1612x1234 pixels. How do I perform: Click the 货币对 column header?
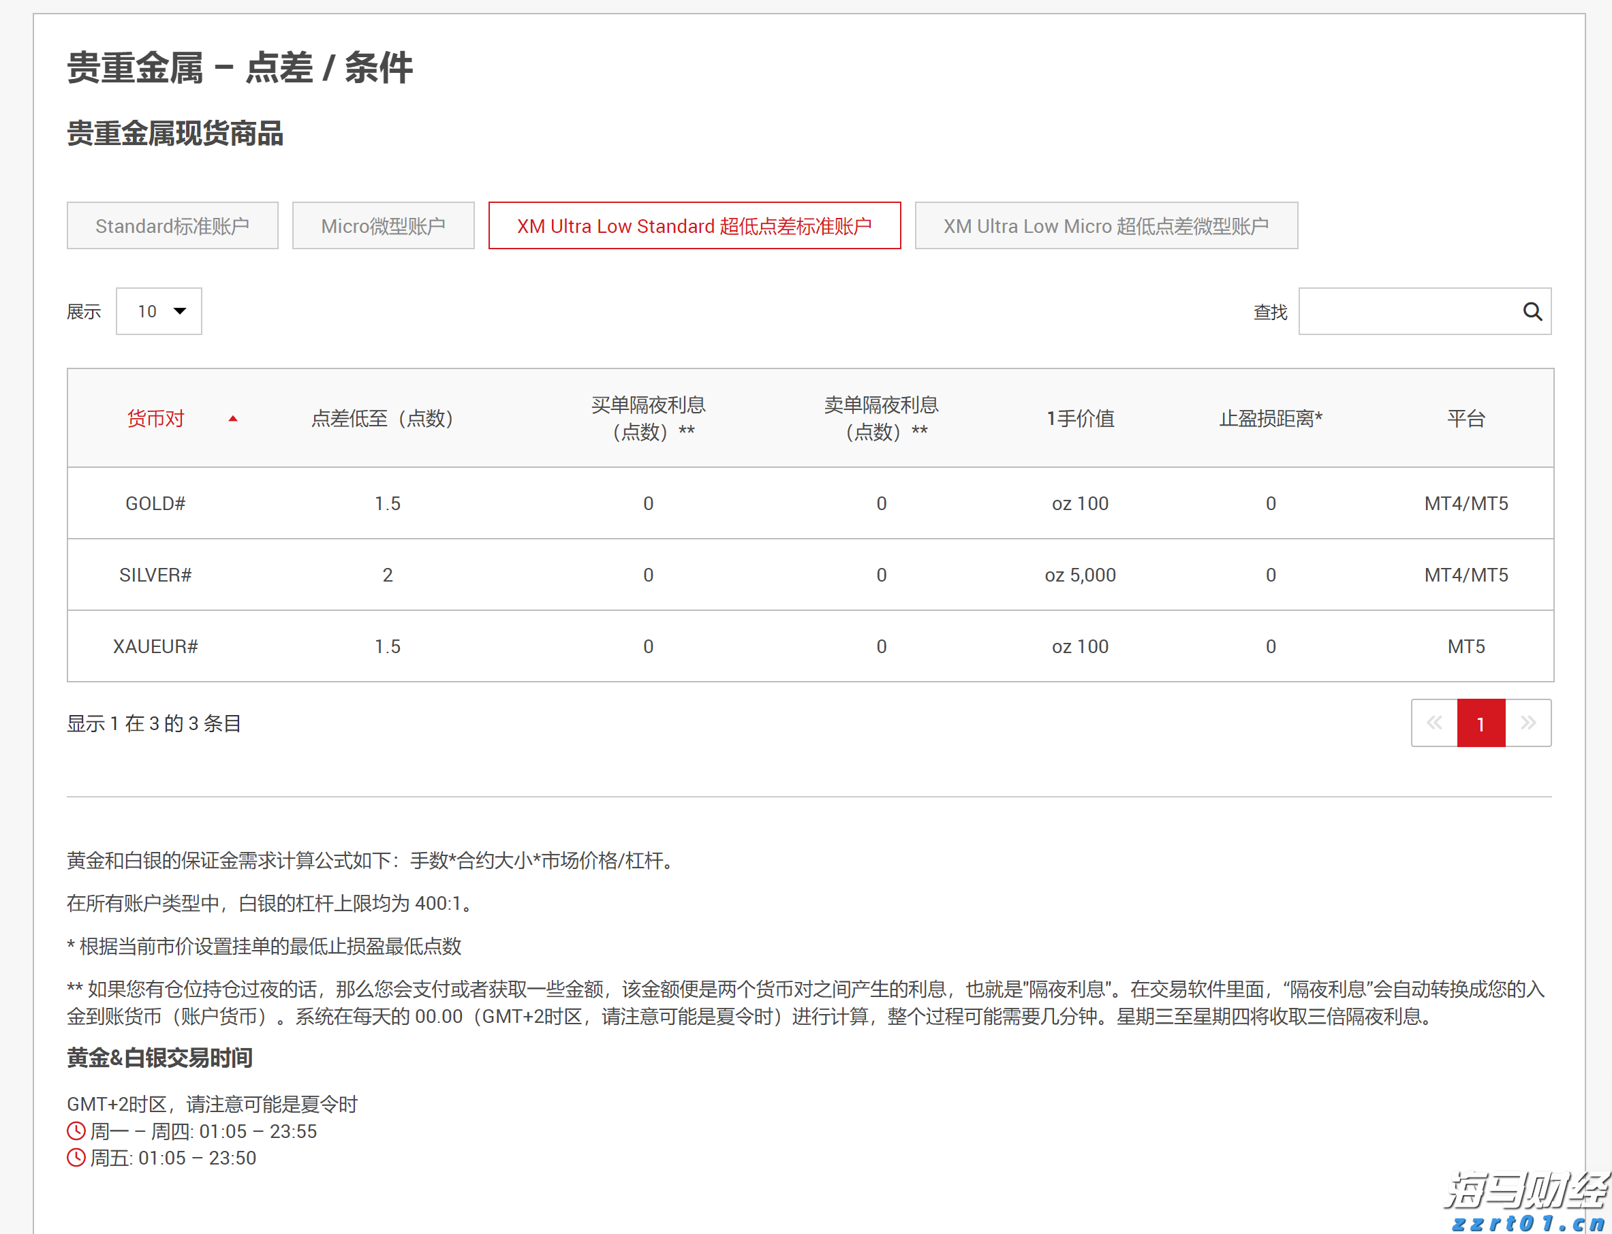click(155, 418)
